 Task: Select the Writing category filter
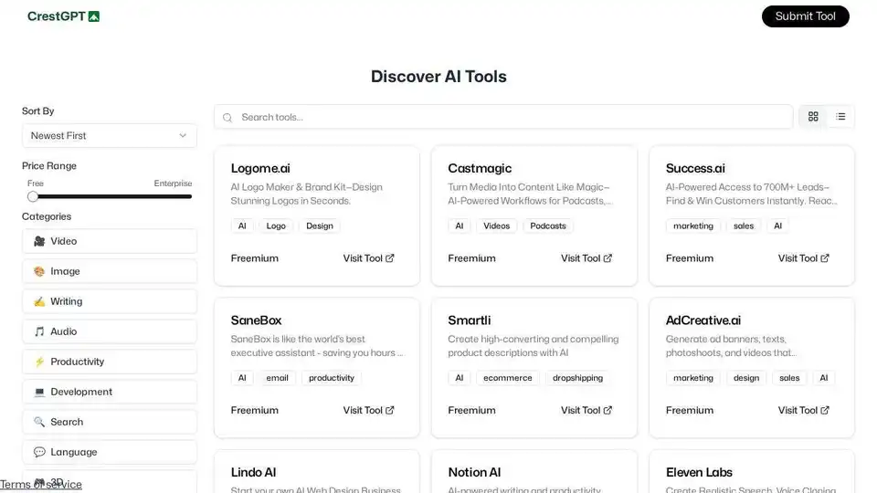tap(109, 301)
